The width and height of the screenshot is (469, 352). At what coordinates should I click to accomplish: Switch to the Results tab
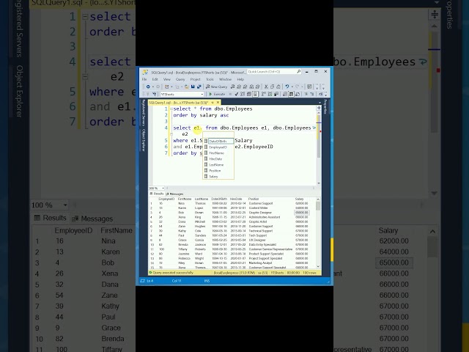pos(157,194)
